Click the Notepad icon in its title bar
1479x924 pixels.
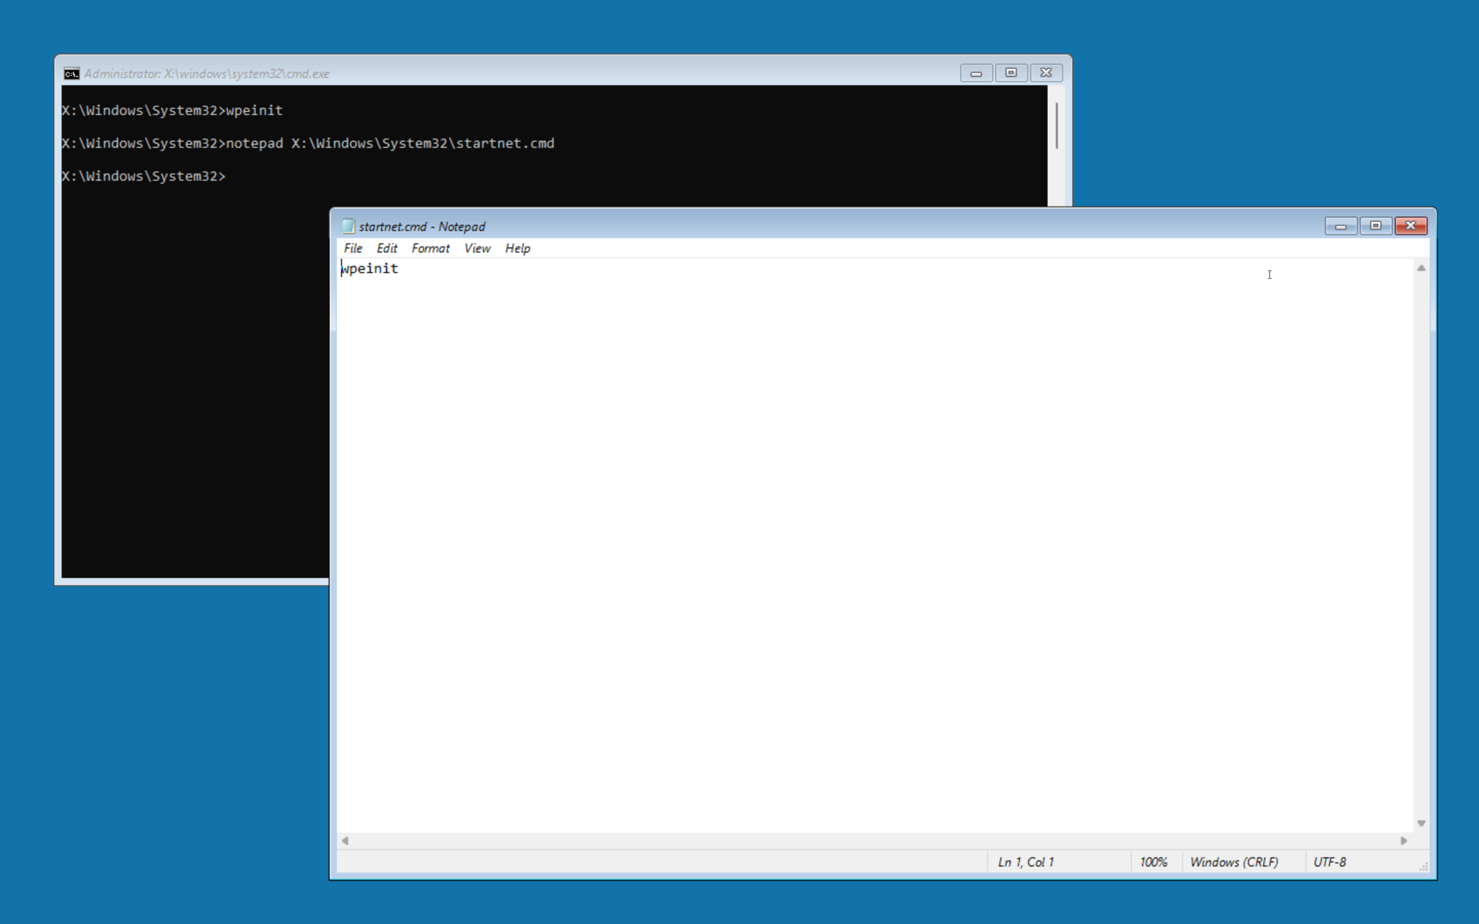coord(348,226)
